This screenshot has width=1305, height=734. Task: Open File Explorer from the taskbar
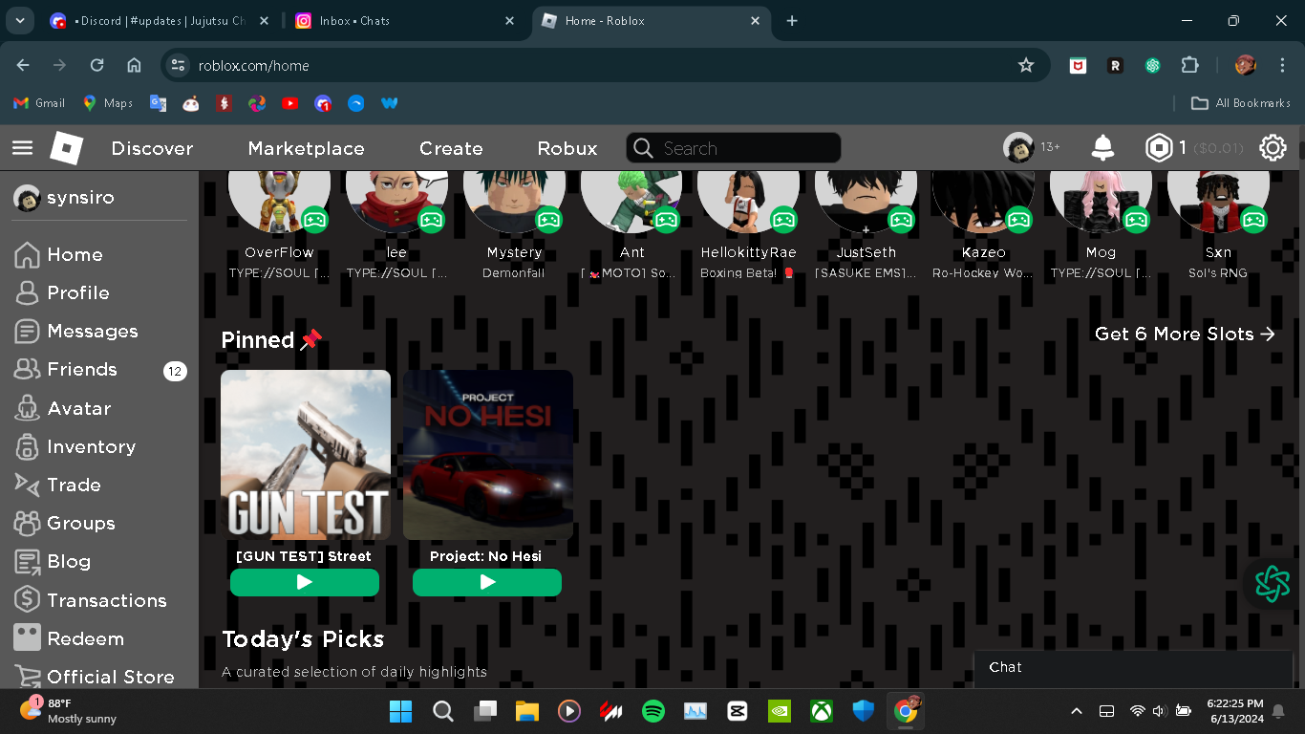(527, 711)
